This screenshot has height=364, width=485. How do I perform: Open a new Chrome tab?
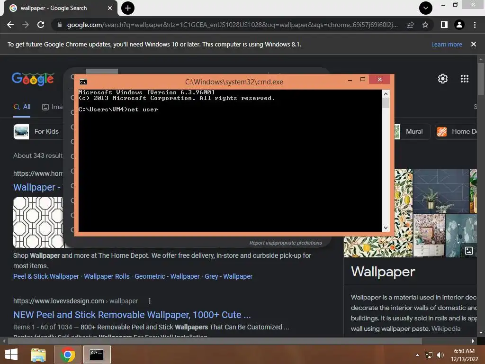[128, 8]
